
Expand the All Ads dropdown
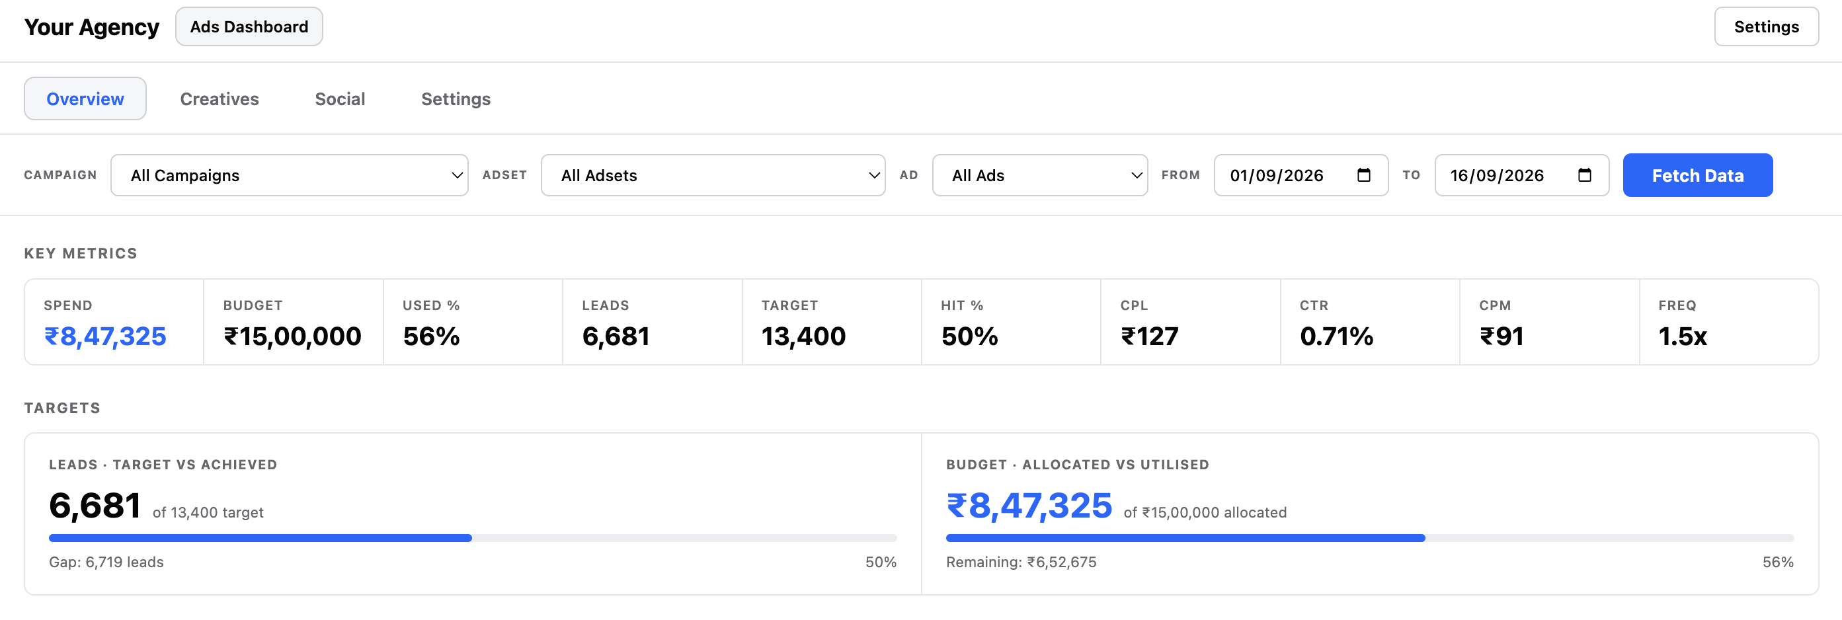(1040, 175)
